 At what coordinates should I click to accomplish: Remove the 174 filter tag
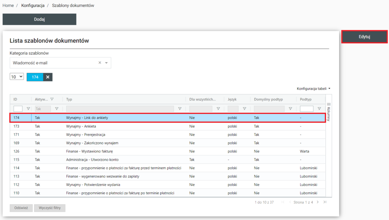pyautogui.click(x=47, y=77)
